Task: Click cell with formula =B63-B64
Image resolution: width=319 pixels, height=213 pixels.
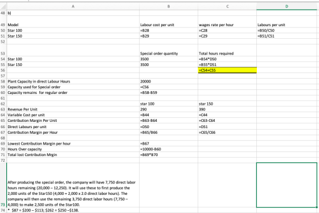Action: pos(169,120)
